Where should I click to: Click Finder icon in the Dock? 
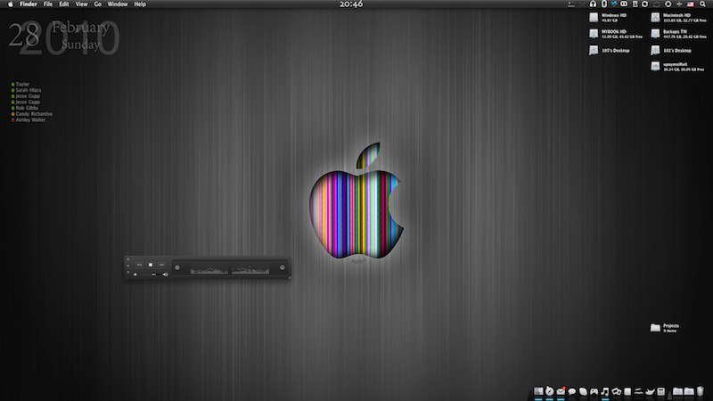click(x=538, y=391)
